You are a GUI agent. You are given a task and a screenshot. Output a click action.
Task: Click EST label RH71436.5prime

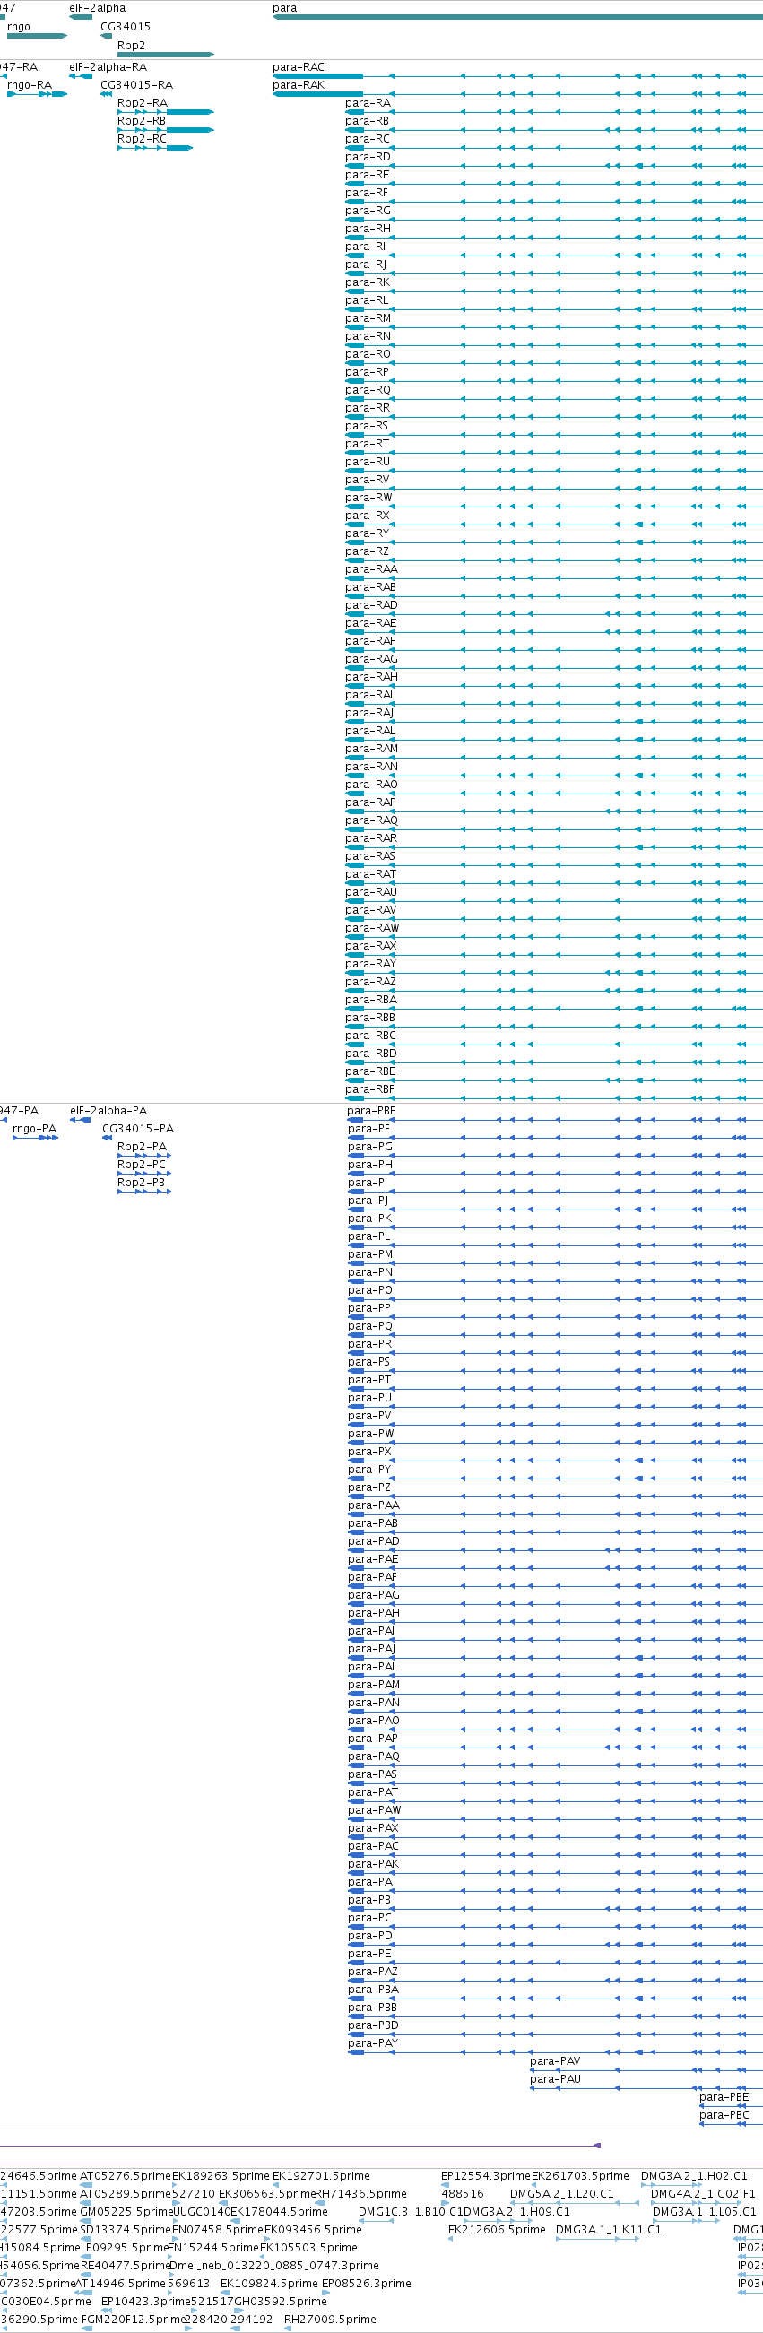(x=360, y=2194)
